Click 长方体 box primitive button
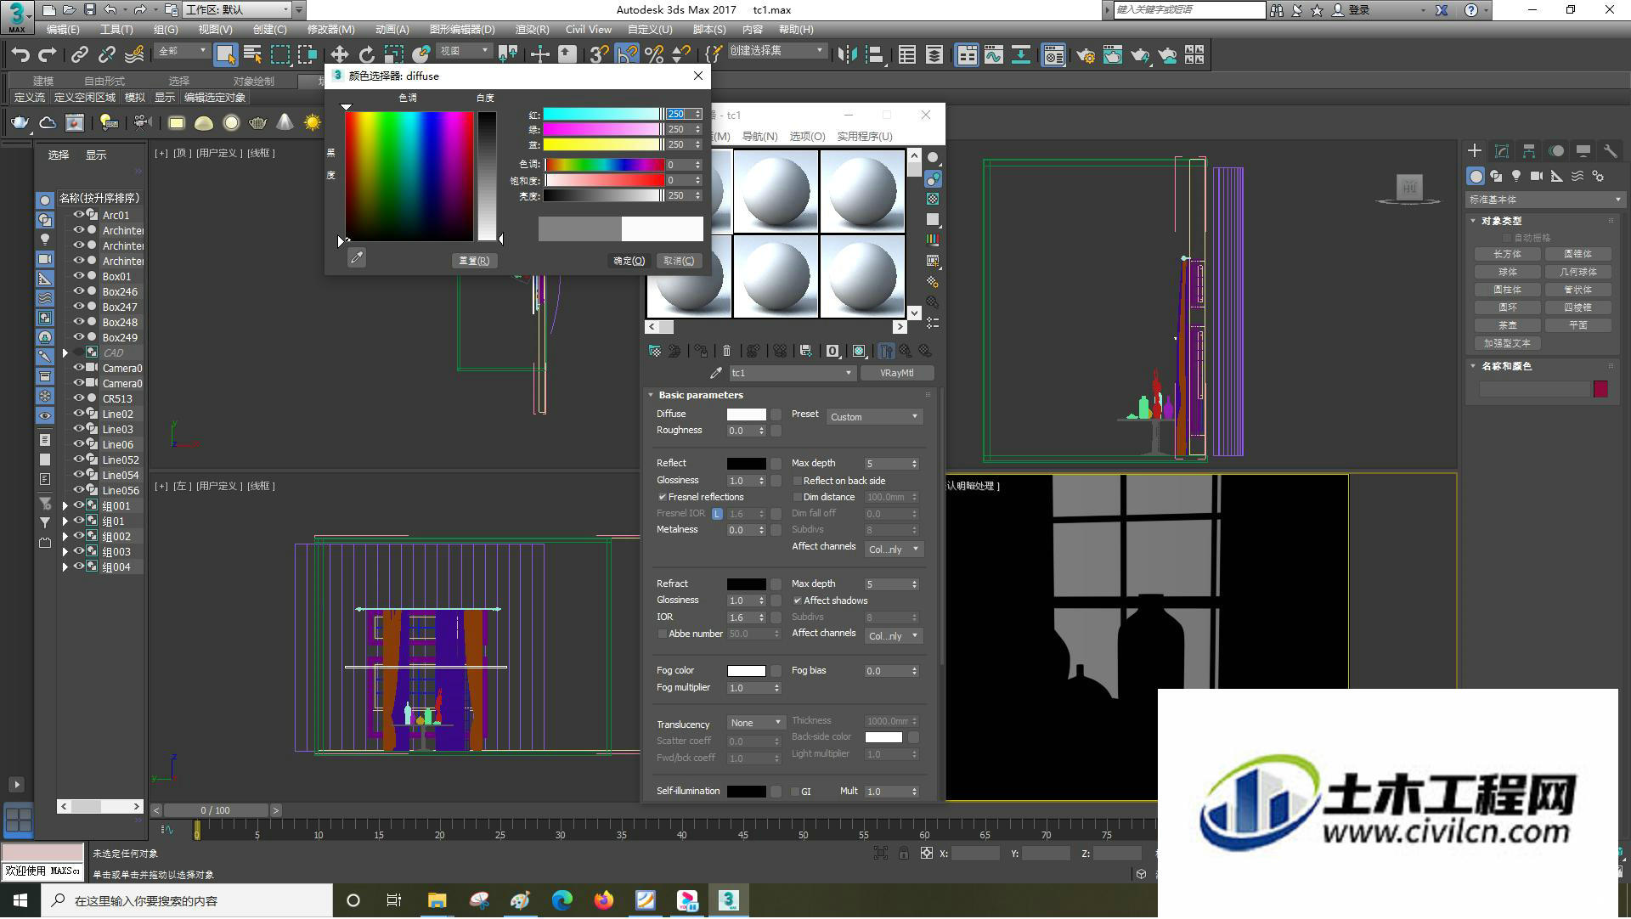Screen dimensions: 1631x919 (x=1508, y=254)
